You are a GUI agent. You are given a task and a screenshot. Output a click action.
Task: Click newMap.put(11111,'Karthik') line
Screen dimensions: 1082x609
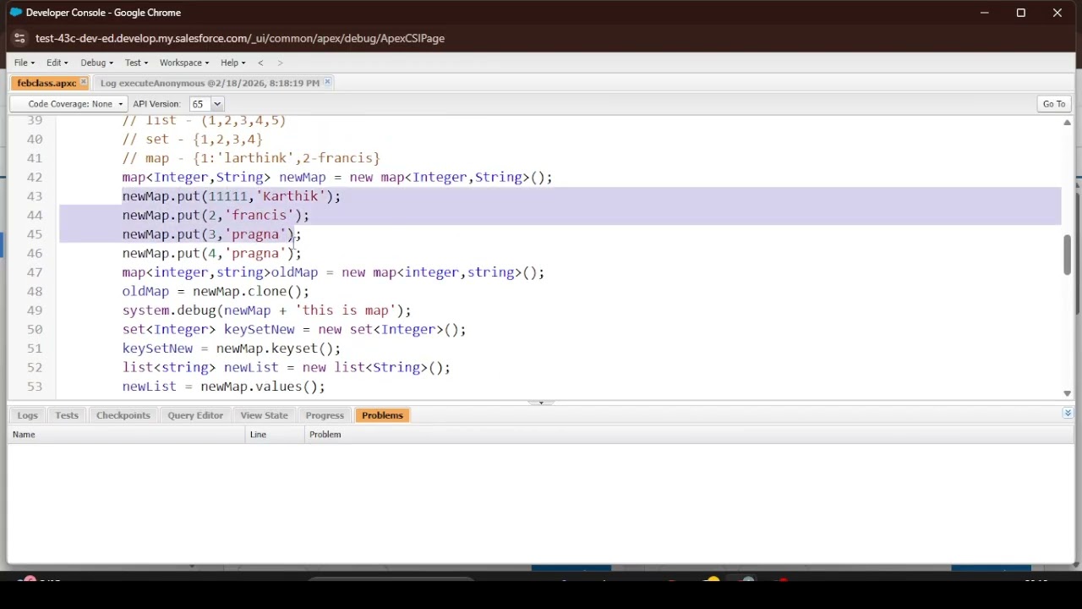[231, 196]
